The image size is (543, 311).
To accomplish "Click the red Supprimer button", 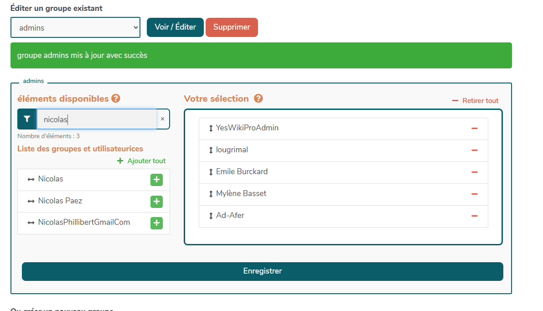I will click(232, 27).
